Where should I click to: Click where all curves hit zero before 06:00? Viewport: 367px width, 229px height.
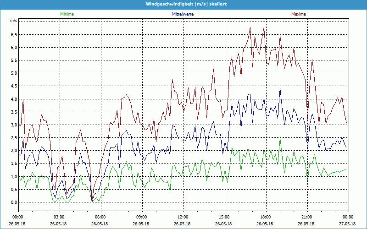click(x=92, y=201)
